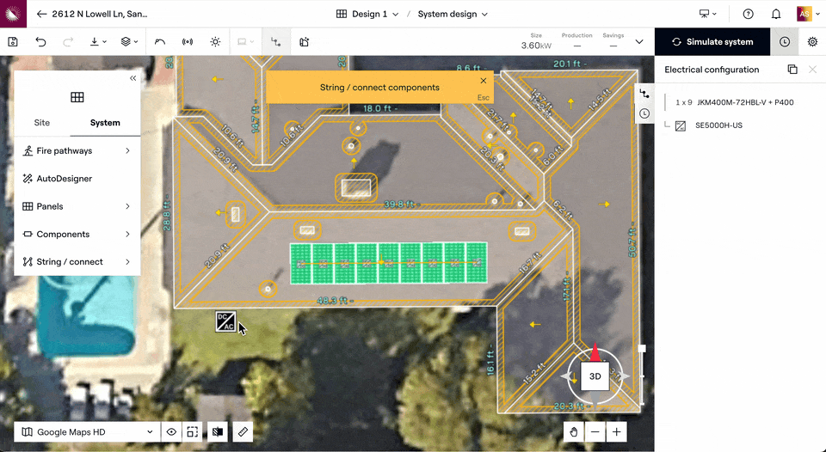
Task: Toggle the 3D view button
Action: point(595,376)
